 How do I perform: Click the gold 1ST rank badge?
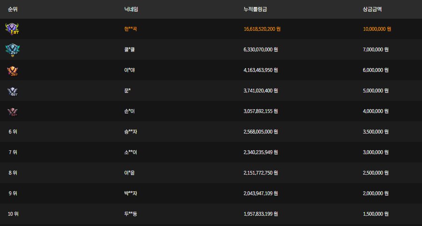click(x=12, y=28)
